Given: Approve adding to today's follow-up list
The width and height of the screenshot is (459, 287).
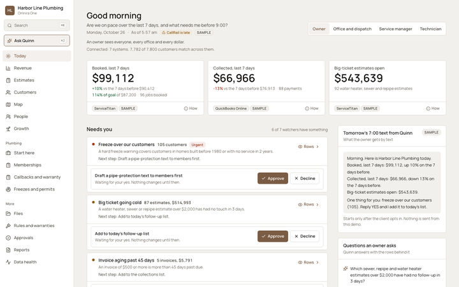Looking at the screenshot, I should (273, 237).
